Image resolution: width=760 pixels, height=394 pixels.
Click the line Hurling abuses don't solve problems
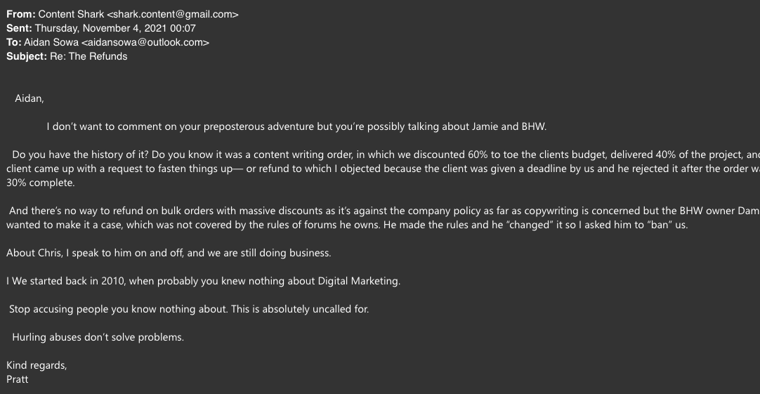point(98,338)
